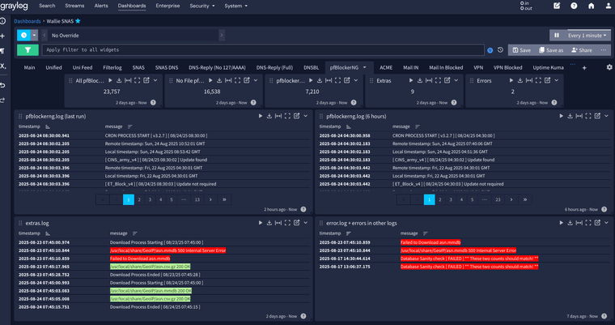Click the time range clock button
The height and width of the screenshot is (325, 615).
[x=23, y=36]
